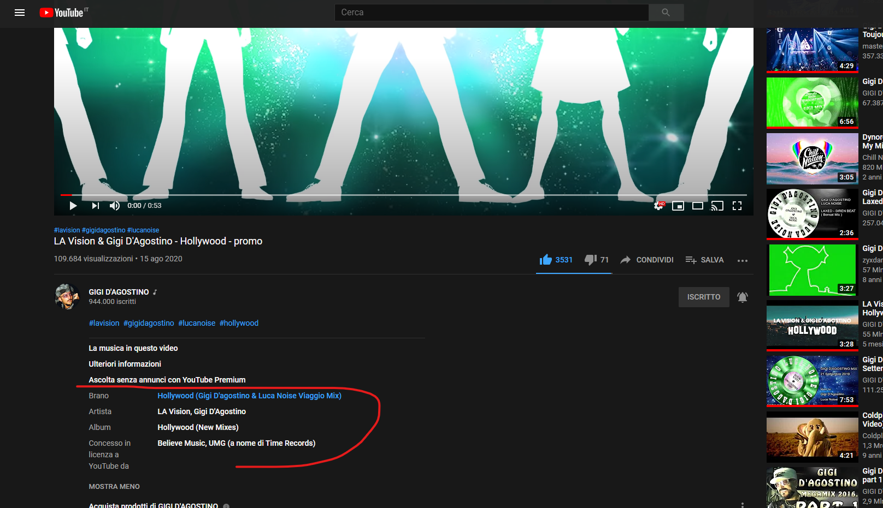The height and width of the screenshot is (508, 883).
Task: Open the Hollywood Viaggio Mix song link
Action: pyautogui.click(x=249, y=396)
